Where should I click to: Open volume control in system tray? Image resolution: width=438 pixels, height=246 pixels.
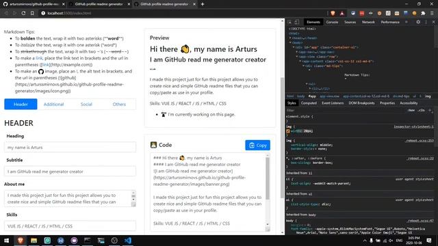tap(391, 241)
